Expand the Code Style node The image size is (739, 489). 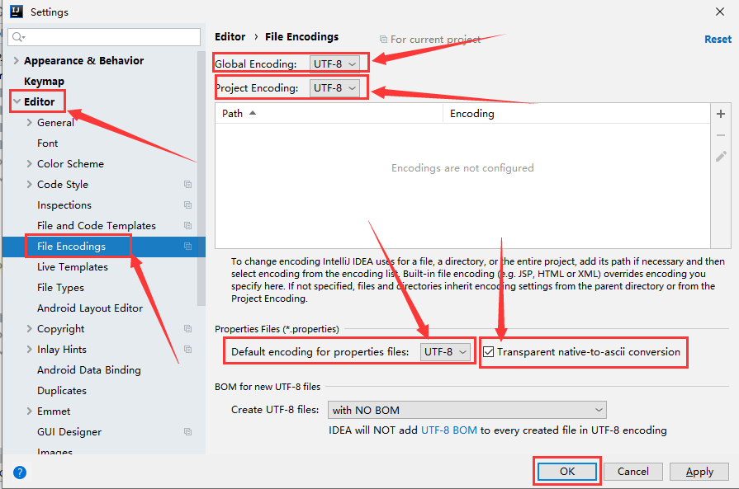(29, 185)
